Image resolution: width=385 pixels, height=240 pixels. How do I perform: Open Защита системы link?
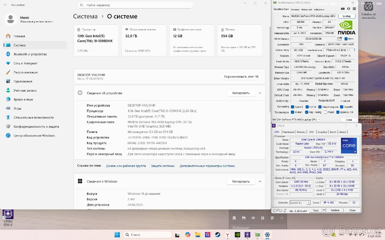point(163,166)
